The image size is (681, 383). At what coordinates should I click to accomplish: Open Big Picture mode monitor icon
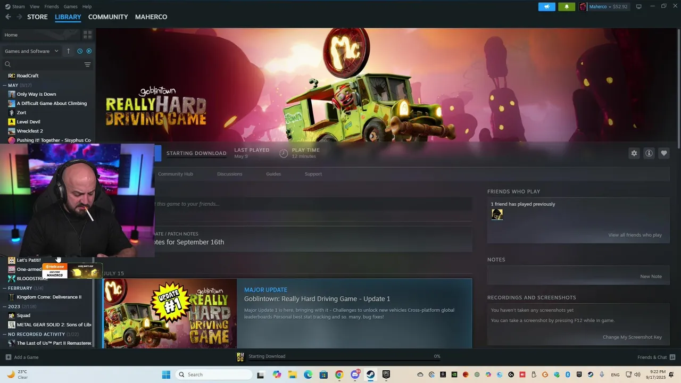pyautogui.click(x=638, y=6)
